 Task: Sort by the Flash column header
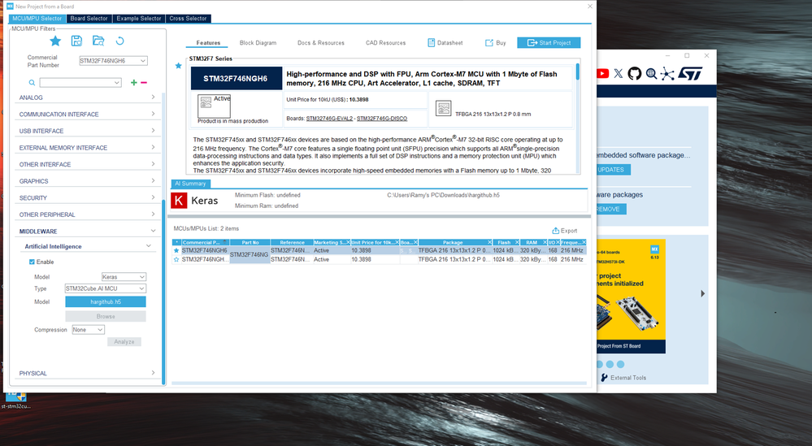(506, 242)
